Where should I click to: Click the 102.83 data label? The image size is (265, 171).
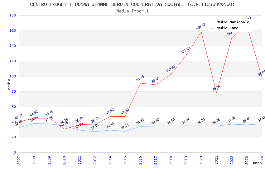coord(171,69)
